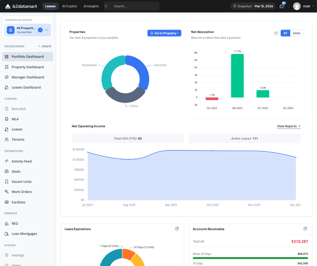
Task: Click the Q4 2025 green bar
Action: point(237,76)
